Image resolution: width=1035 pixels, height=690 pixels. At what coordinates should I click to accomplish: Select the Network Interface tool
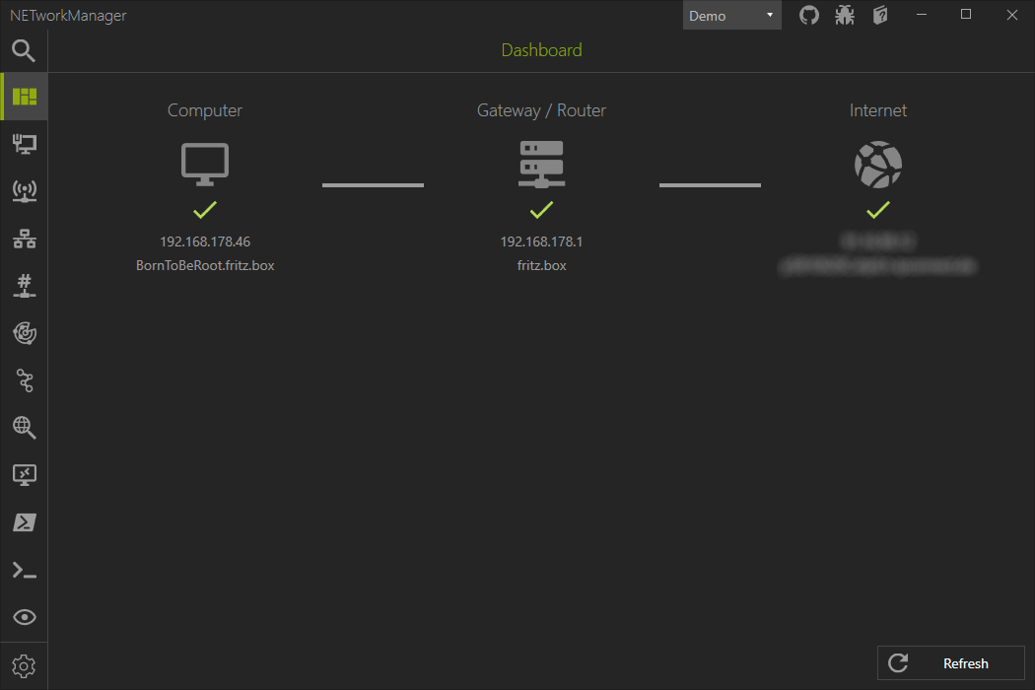pyautogui.click(x=24, y=144)
